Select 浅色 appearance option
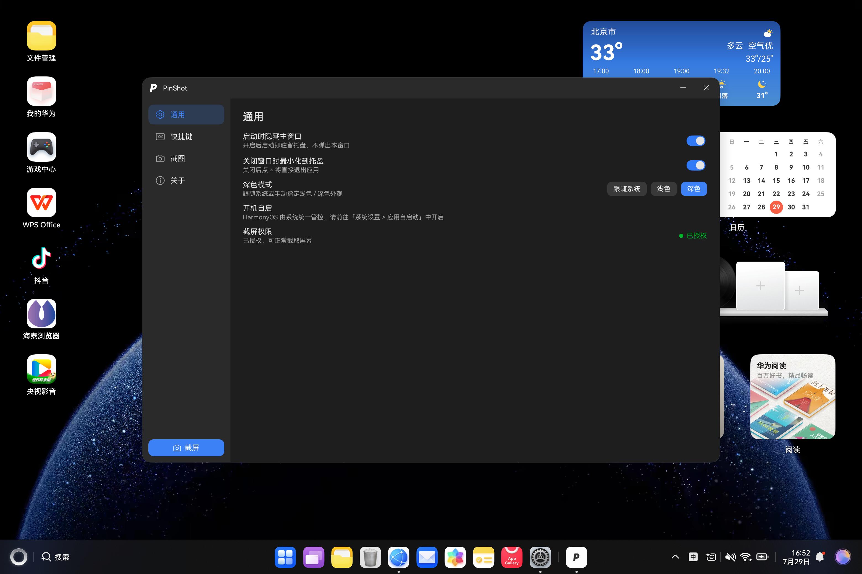The width and height of the screenshot is (862, 574). point(663,189)
